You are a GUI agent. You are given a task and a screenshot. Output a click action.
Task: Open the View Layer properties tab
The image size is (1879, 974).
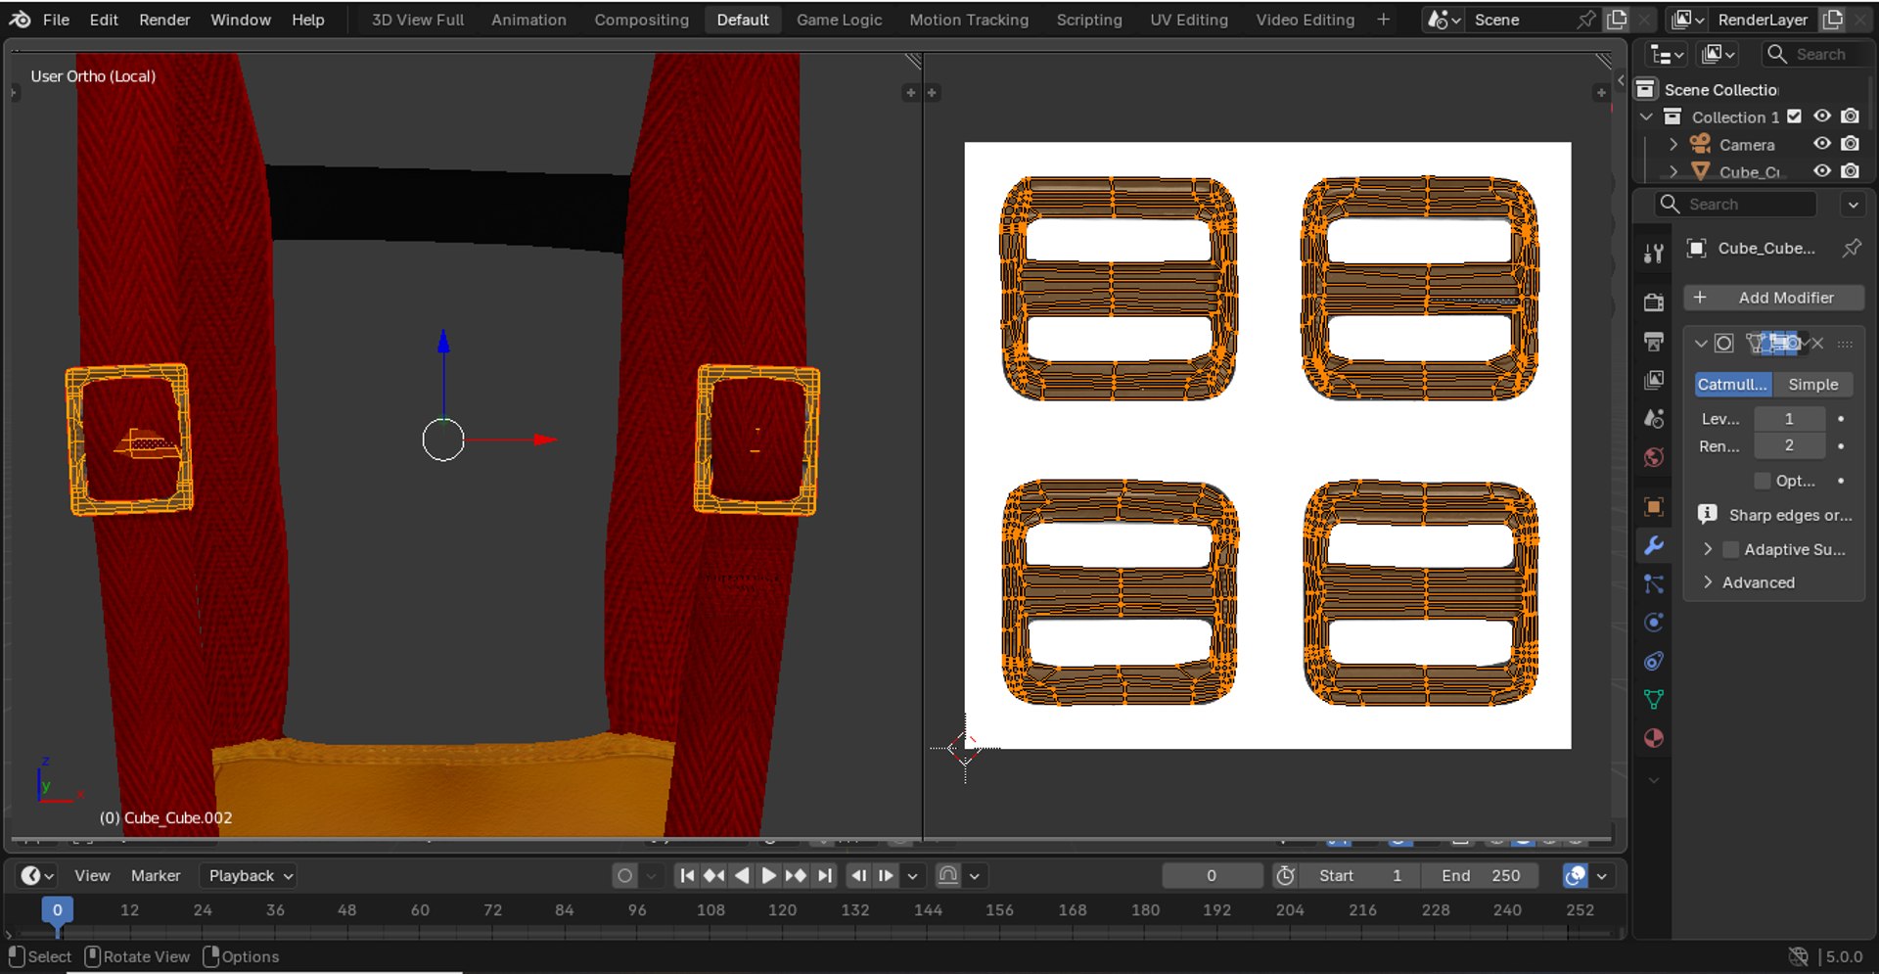pos(1654,380)
